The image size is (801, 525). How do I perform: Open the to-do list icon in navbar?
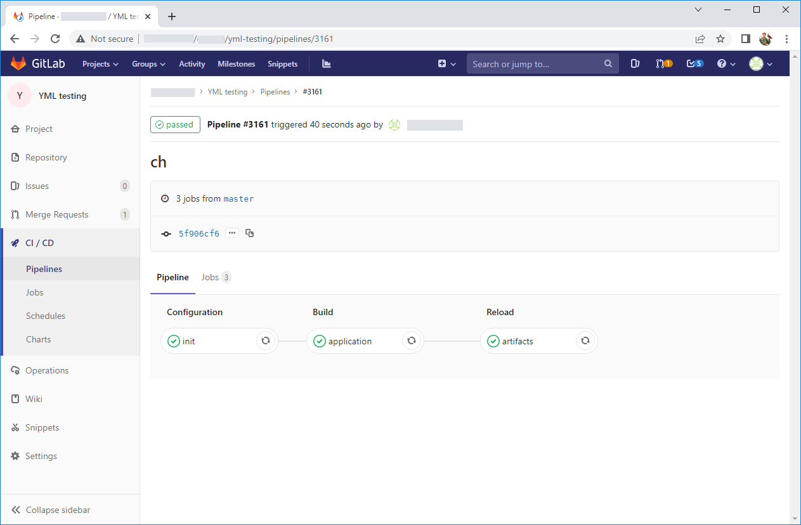pos(694,64)
